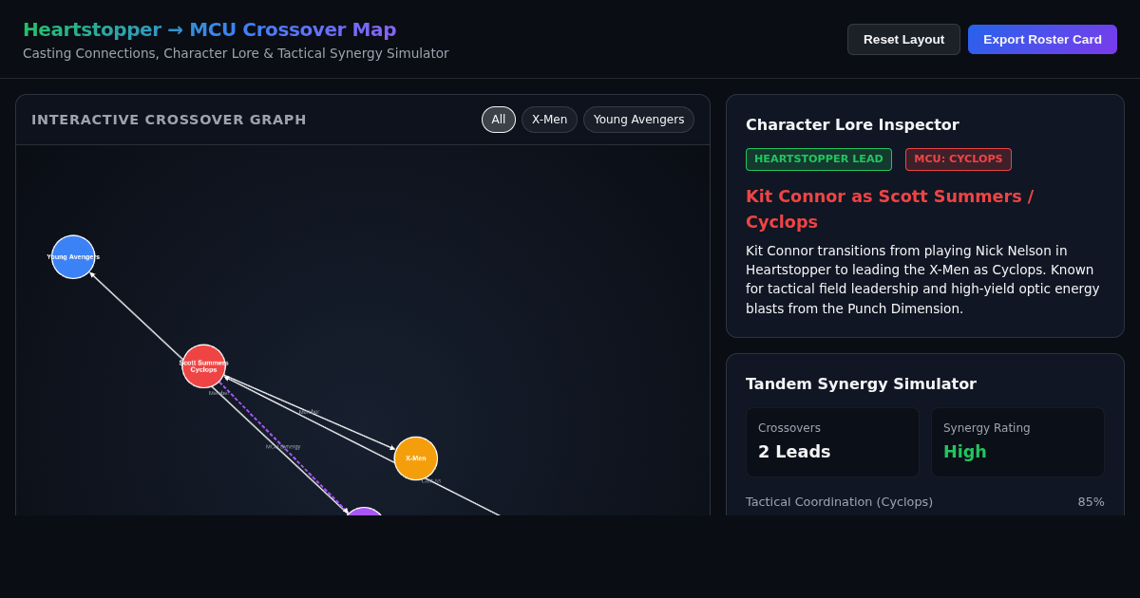This screenshot has width=1140, height=598.
Task: Click the Reset Layout button
Action: tap(903, 39)
